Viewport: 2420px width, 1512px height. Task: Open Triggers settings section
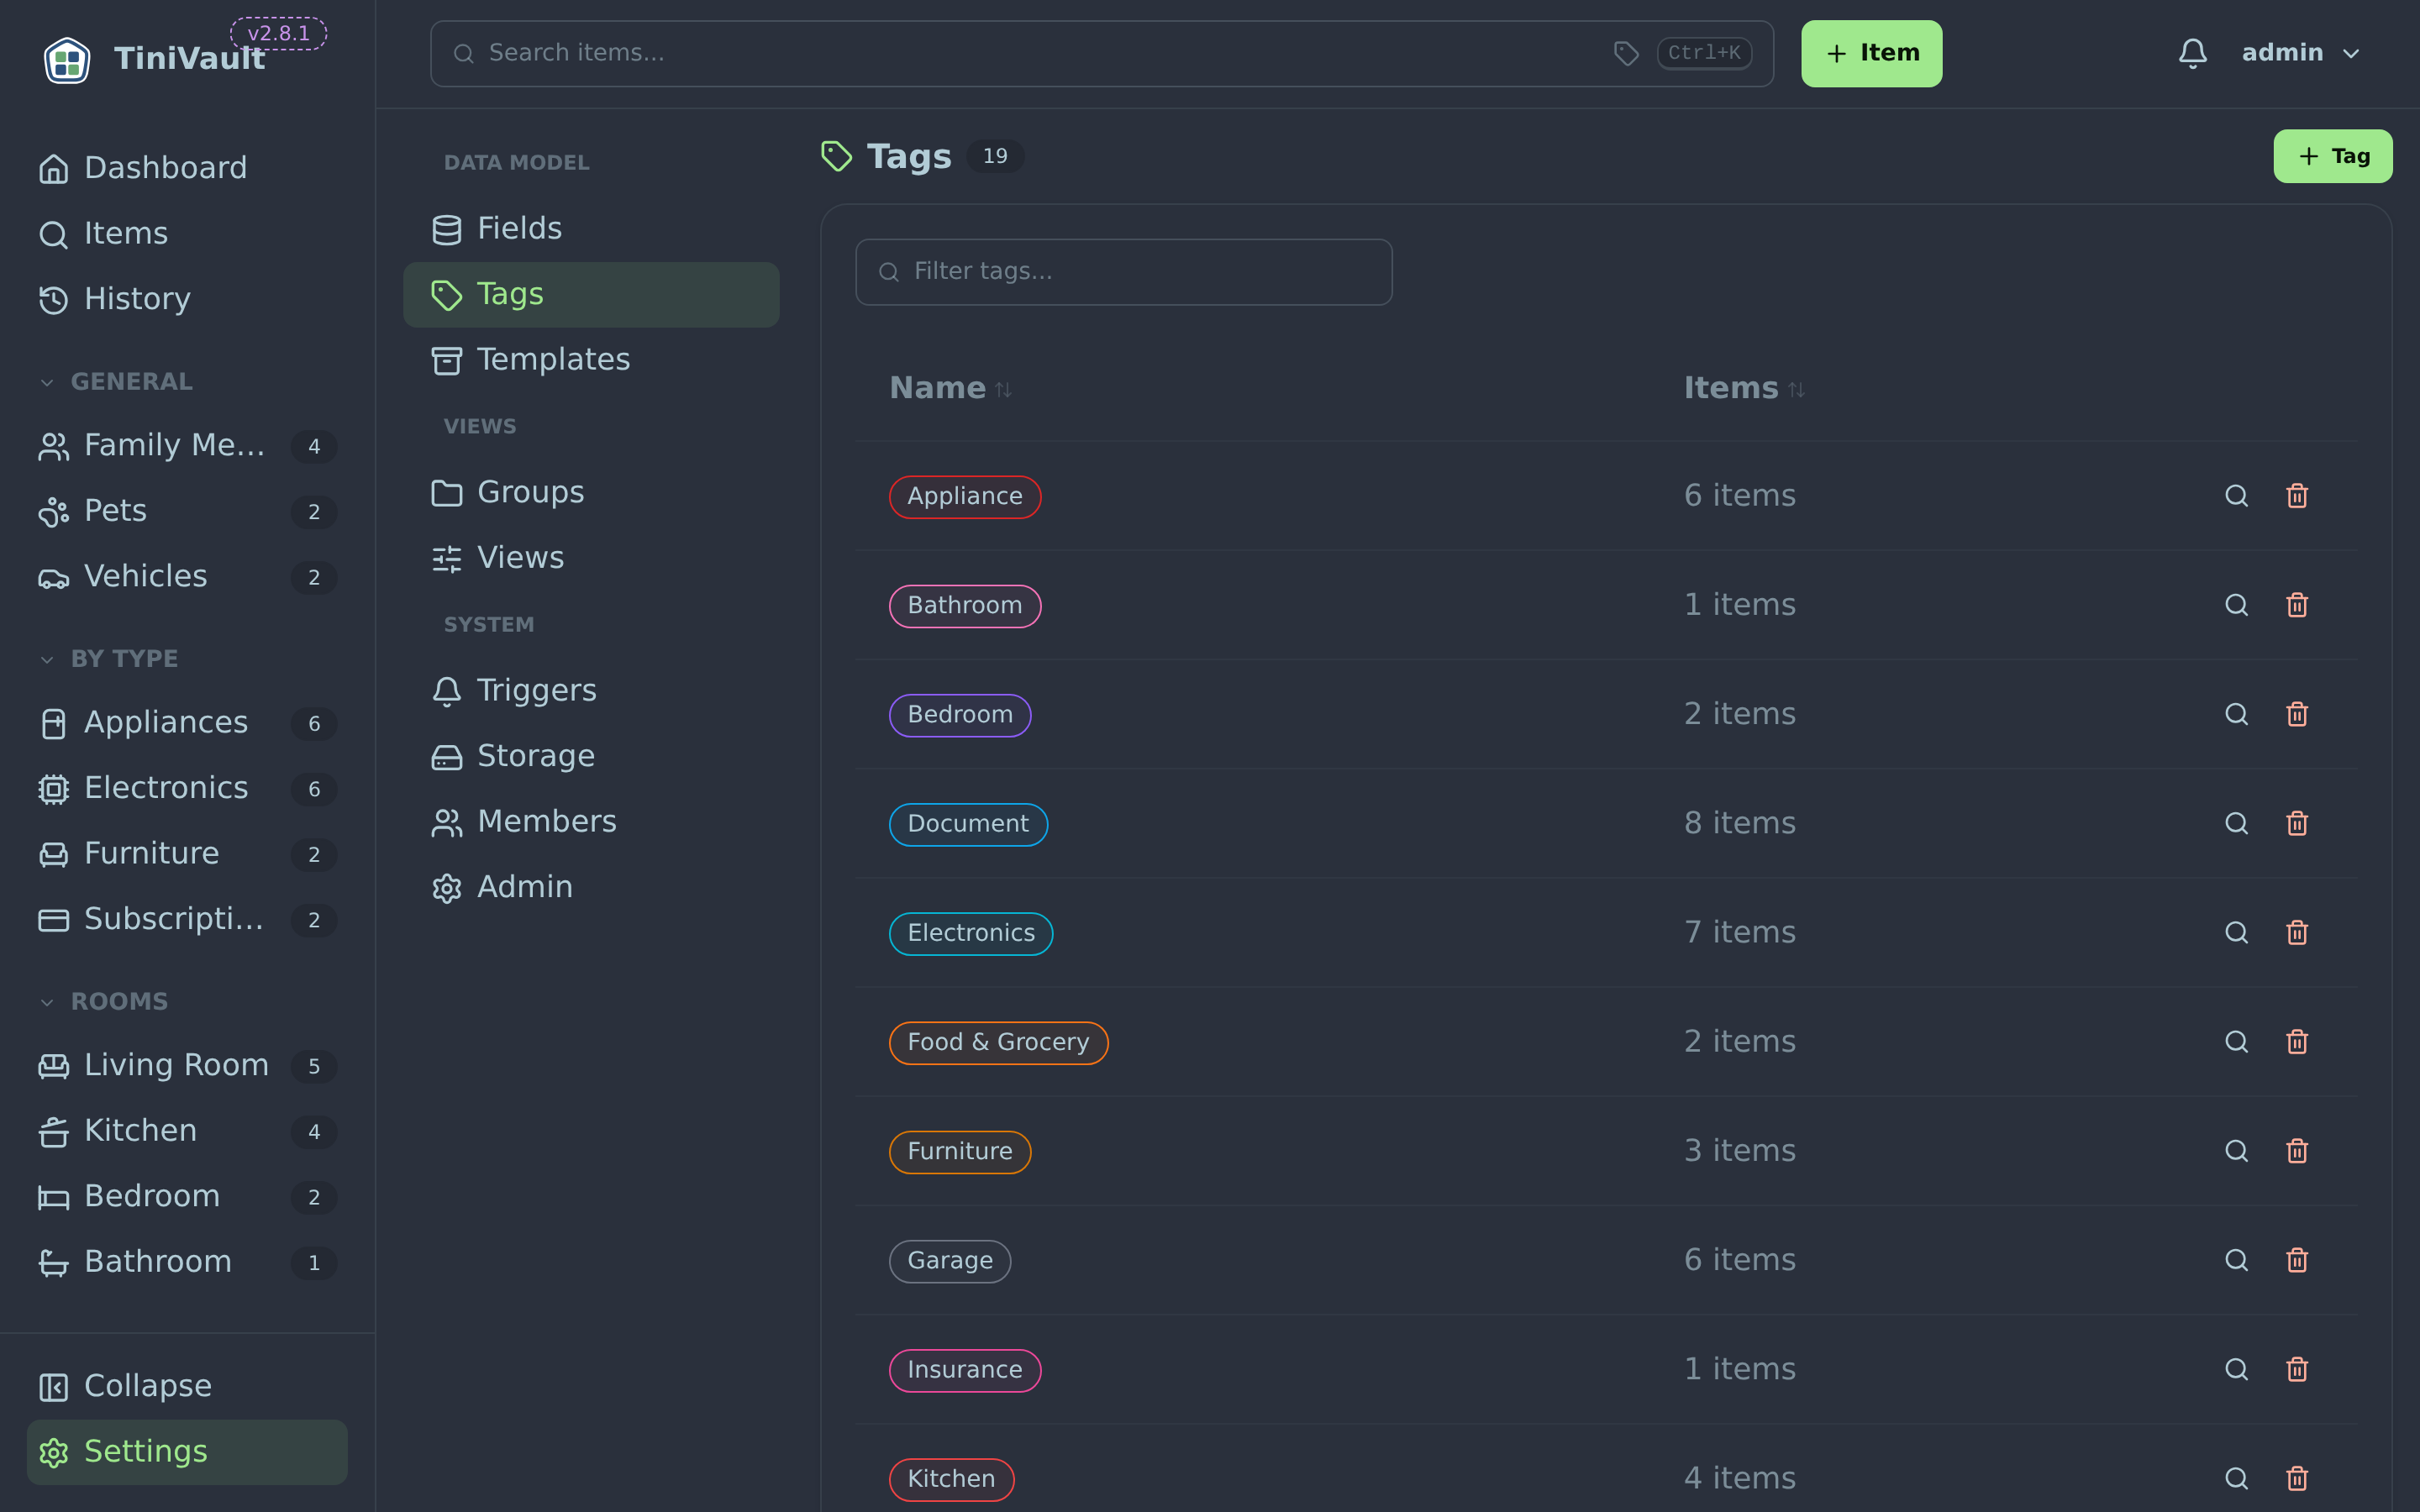[591, 691]
